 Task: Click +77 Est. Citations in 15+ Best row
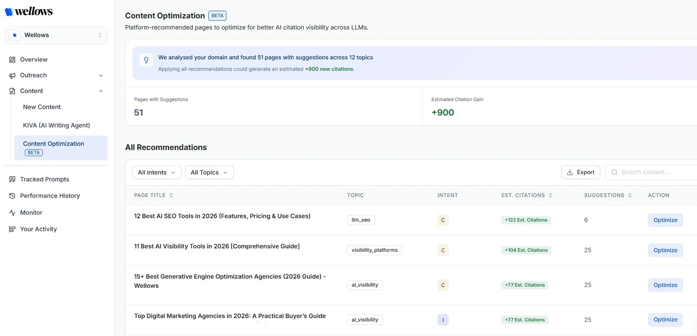525,285
